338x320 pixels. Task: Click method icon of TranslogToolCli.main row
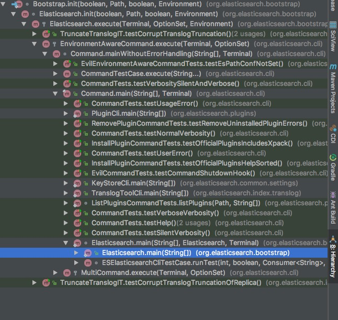(x=77, y=193)
